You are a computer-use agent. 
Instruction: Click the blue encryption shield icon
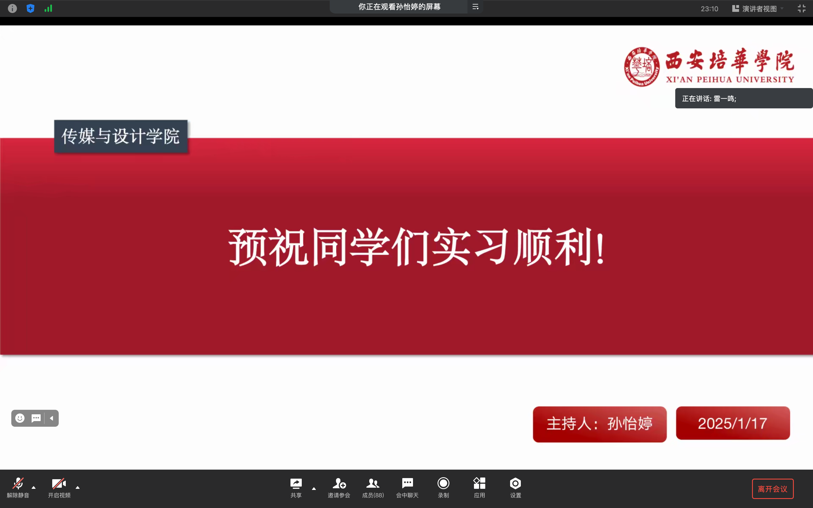30,8
